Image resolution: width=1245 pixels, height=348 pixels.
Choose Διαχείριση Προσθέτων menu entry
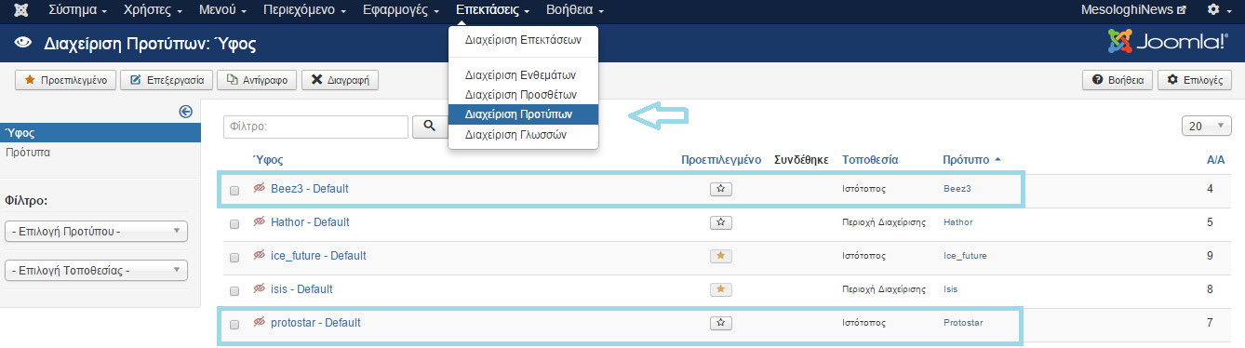pyautogui.click(x=523, y=95)
